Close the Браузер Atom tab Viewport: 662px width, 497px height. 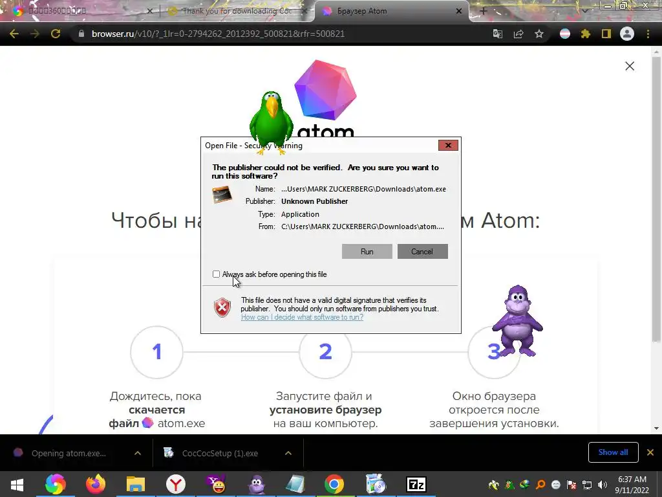459,11
